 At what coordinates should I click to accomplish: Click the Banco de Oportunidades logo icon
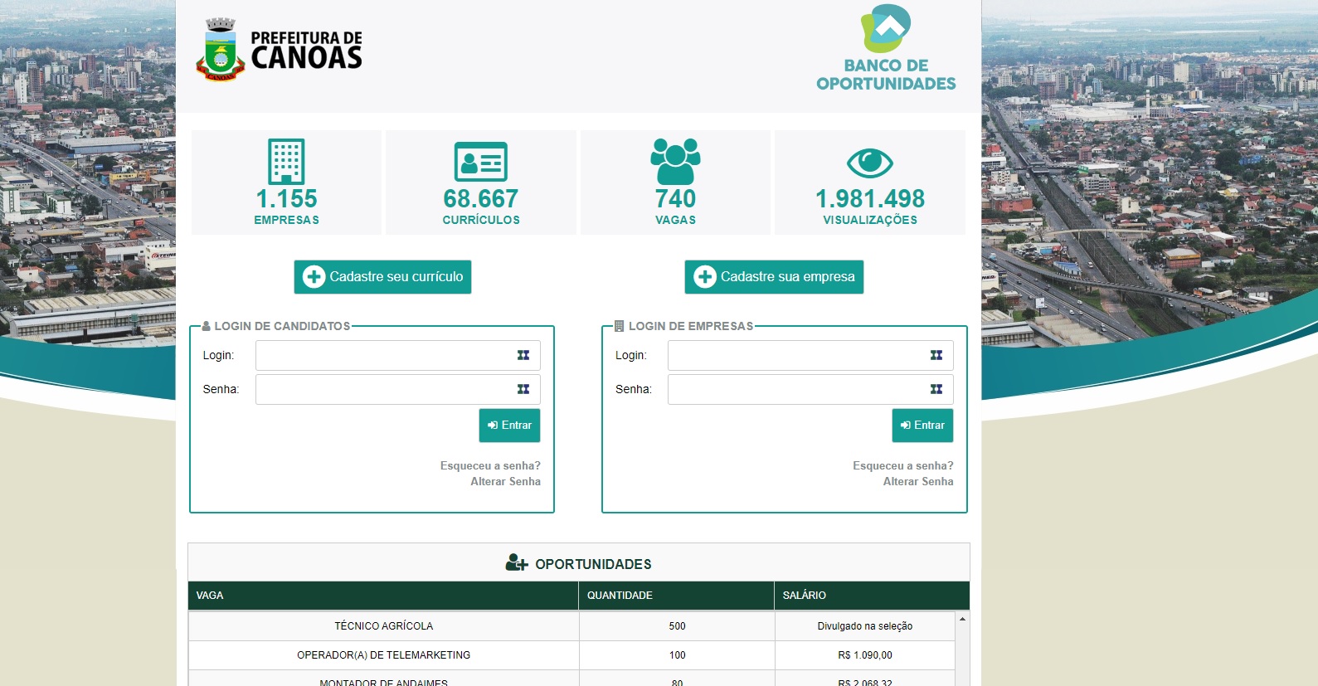(x=886, y=28)
